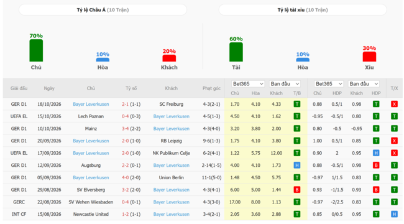The width and height of the screenshot is (404, 224).
Task: Click corner stat 11-1(5-0)
Action: coord(211,177)
